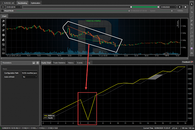Select the trend line drawing tool
The height and width of the screenshot is (130, 195).
pos(192,17)
